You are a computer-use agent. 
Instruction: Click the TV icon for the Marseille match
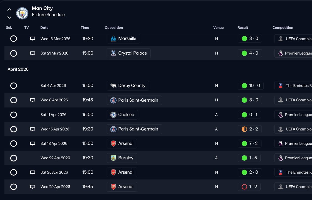tap(32, 39)
